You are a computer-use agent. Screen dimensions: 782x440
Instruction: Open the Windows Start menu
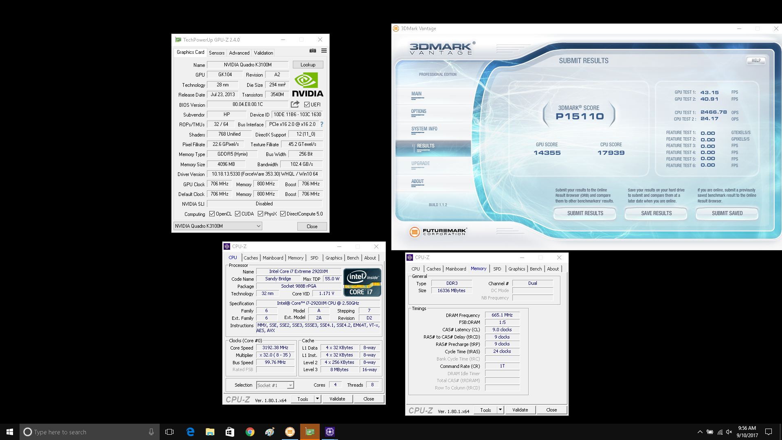click(10, 432)
